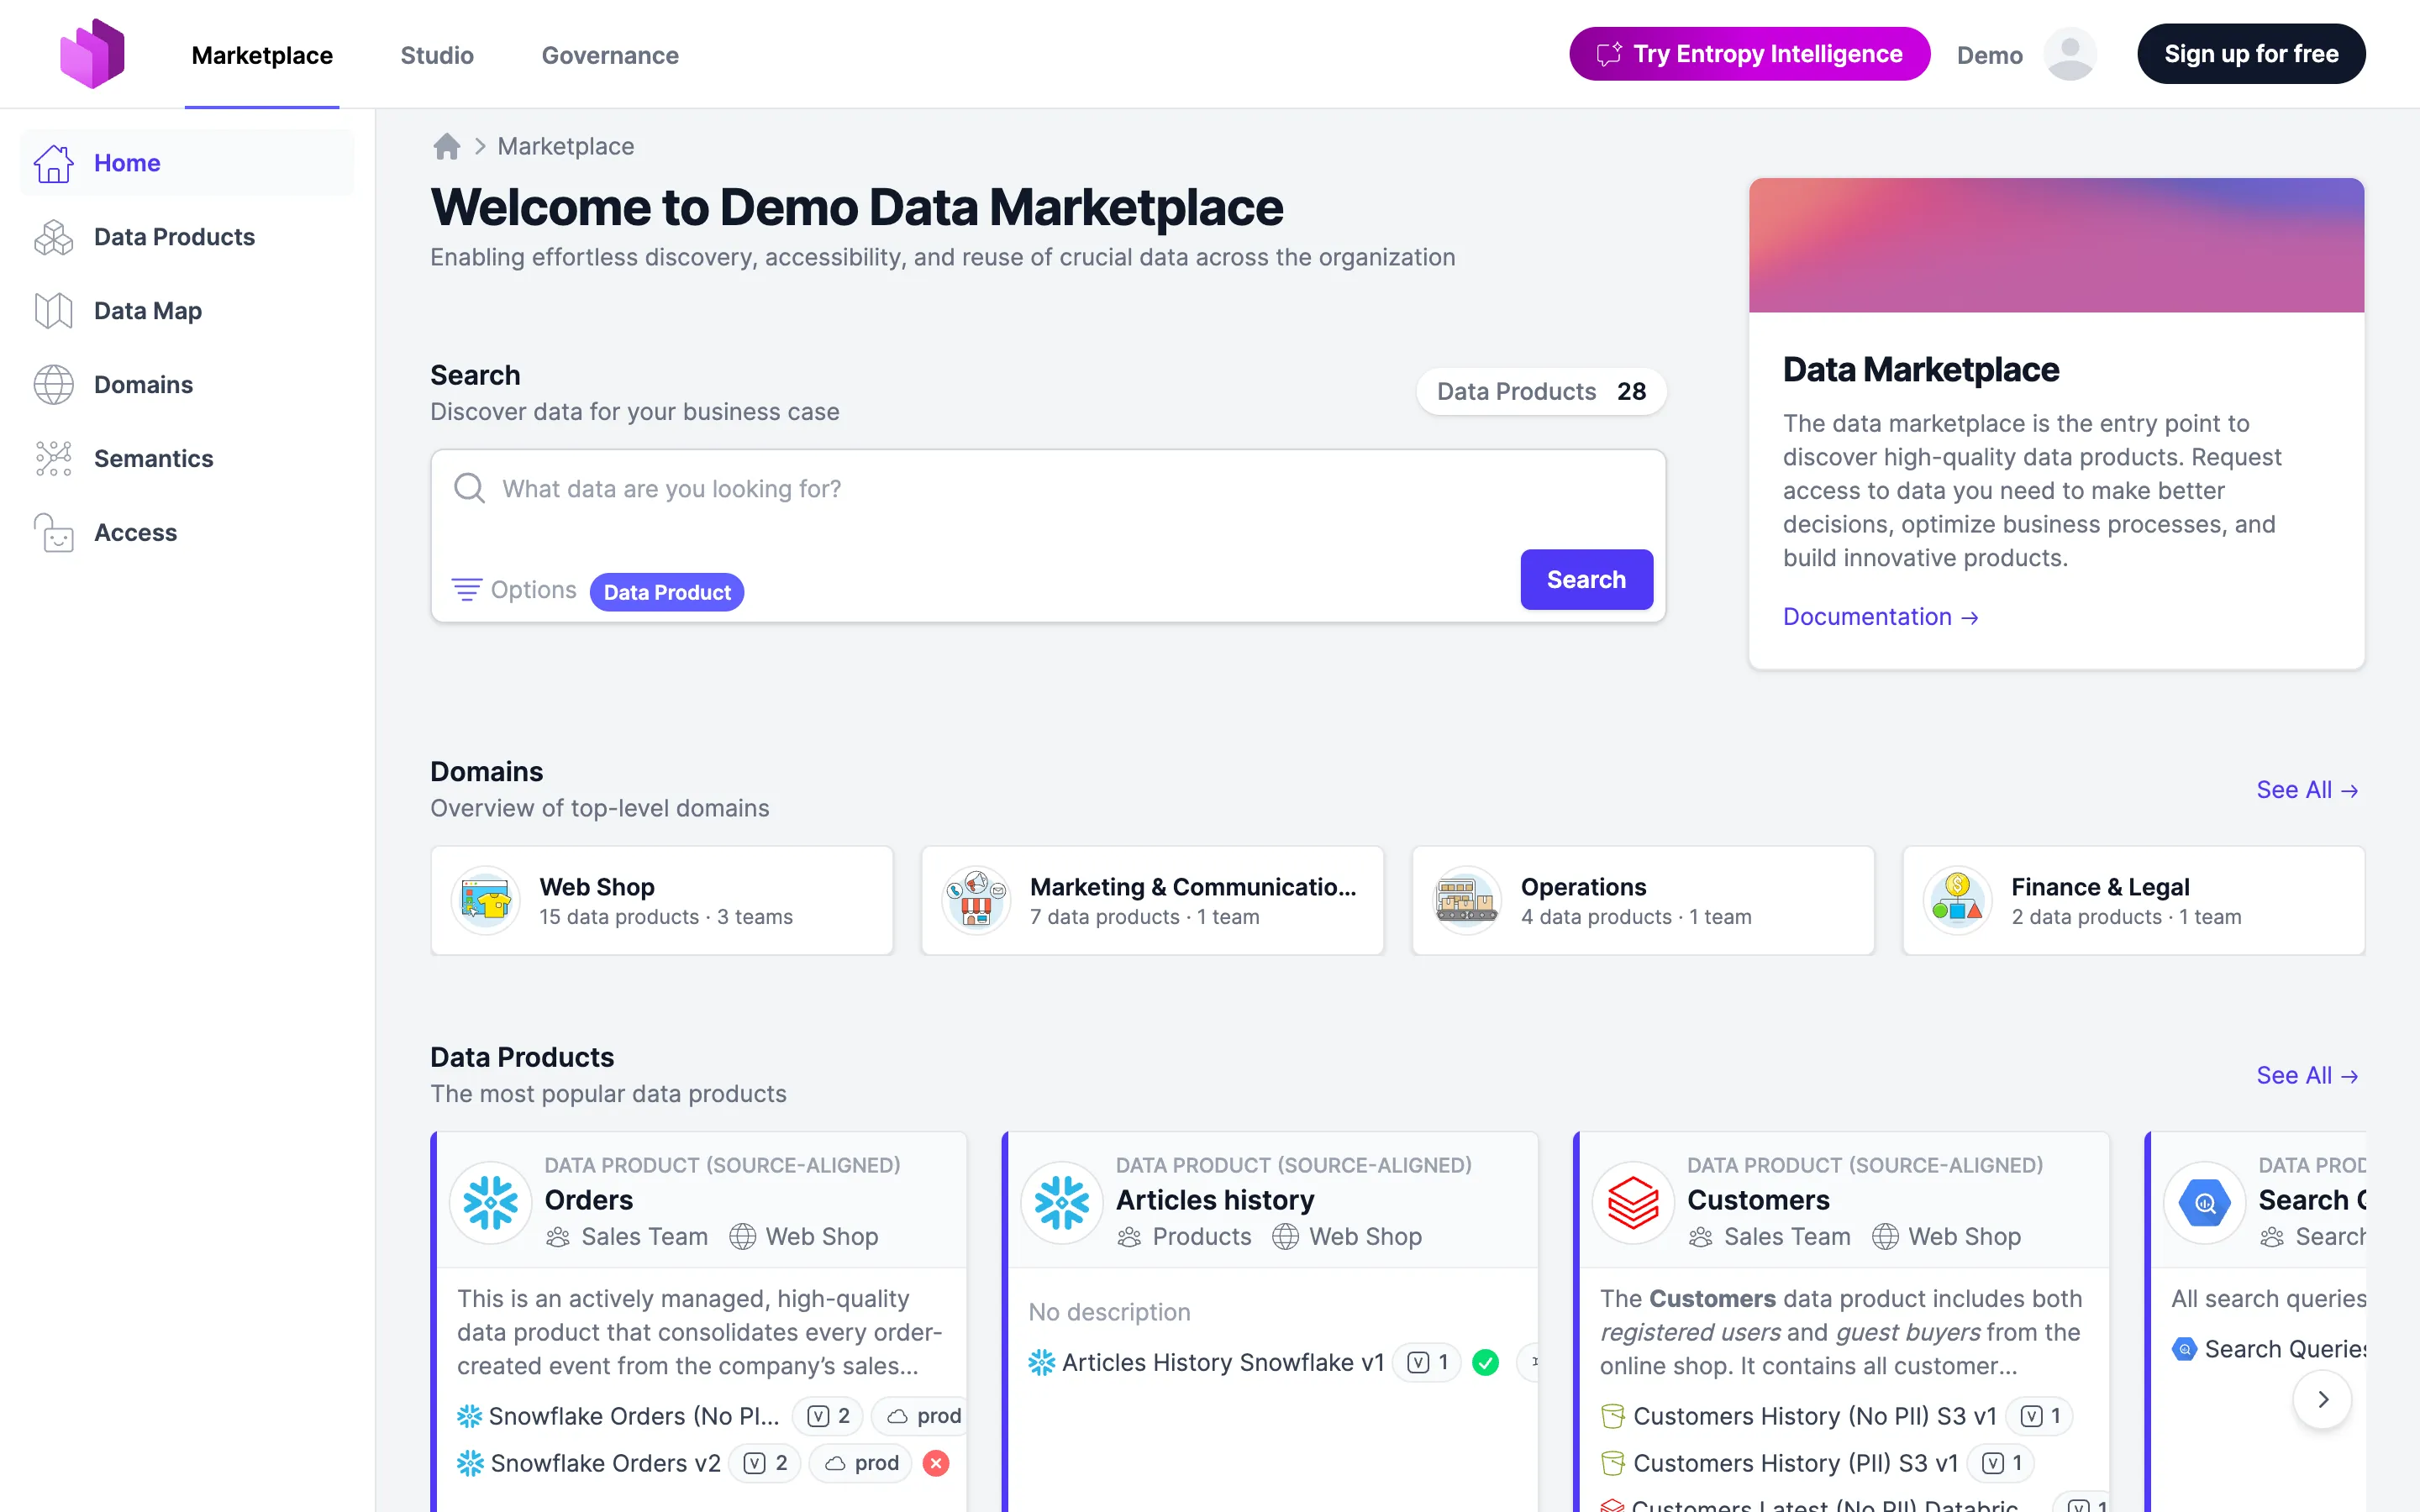Click the Domains globe icon in sidebar
Viewport: 2420px width, 1512px height.
coord(54,385)
